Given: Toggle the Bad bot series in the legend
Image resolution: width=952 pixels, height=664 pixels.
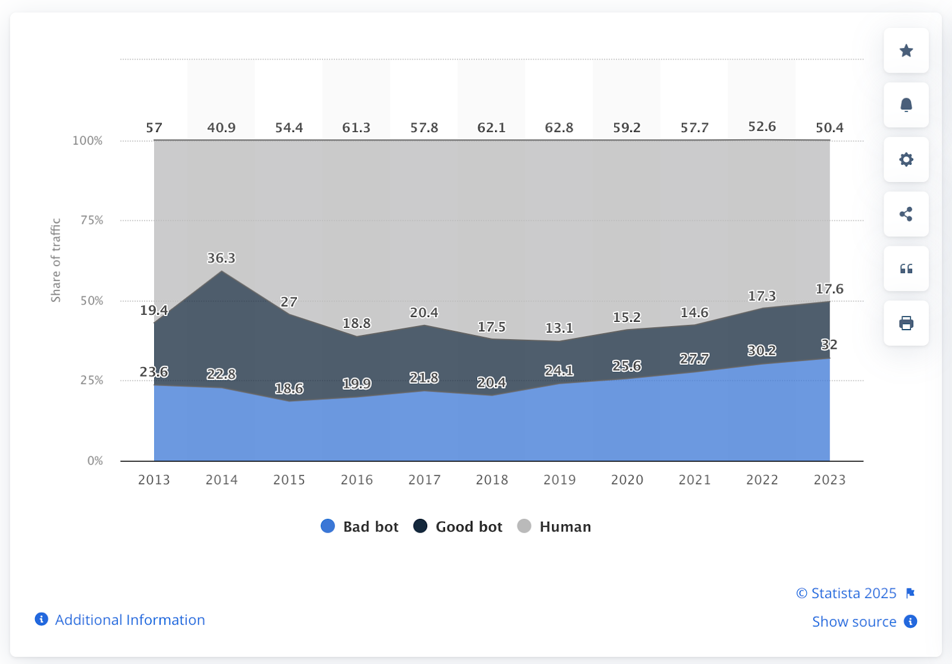Looking at the screenshot, I should 358,527.
